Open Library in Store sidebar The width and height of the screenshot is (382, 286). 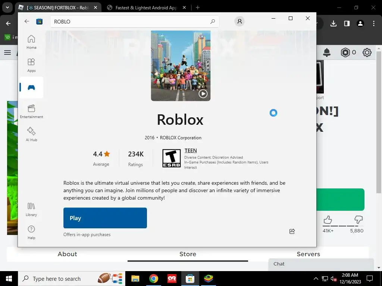31,209
